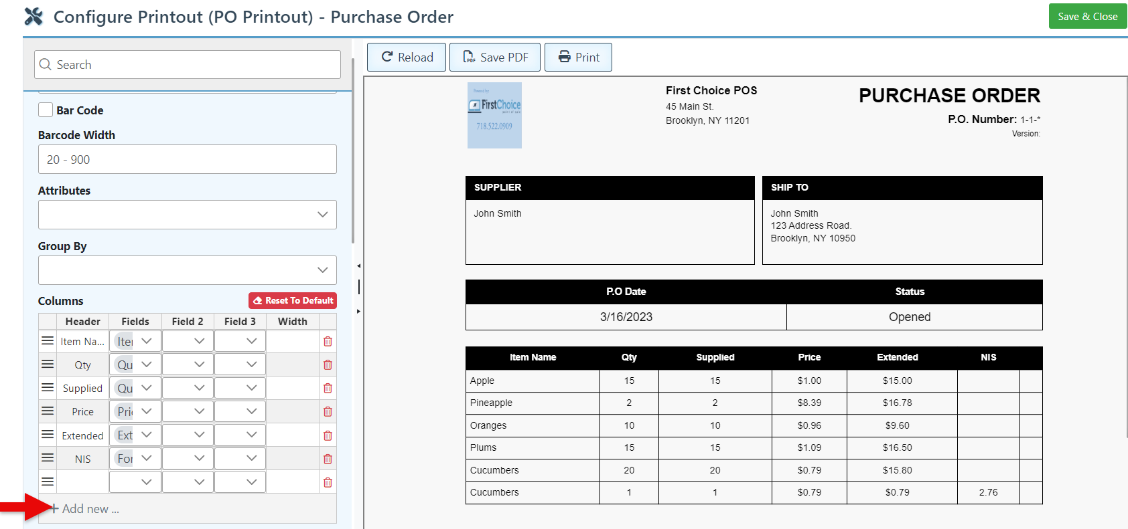The height and width of the screenshot is (529, 1128).
Task: Save the printout as PDF
Action: coord(496,58)
